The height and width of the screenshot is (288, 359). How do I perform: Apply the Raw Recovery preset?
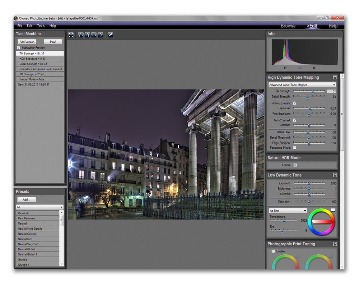(x=38, y=219)
